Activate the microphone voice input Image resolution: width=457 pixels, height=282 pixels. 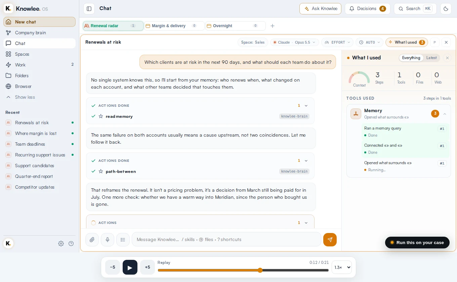point(108,240)
